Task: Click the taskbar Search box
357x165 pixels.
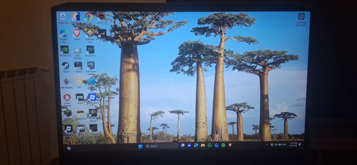Action: pyautogui.click(x=162, y=146)
